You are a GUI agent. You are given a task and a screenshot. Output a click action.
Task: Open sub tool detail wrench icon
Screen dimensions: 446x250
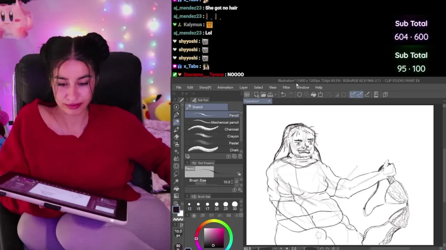(240, 190)
